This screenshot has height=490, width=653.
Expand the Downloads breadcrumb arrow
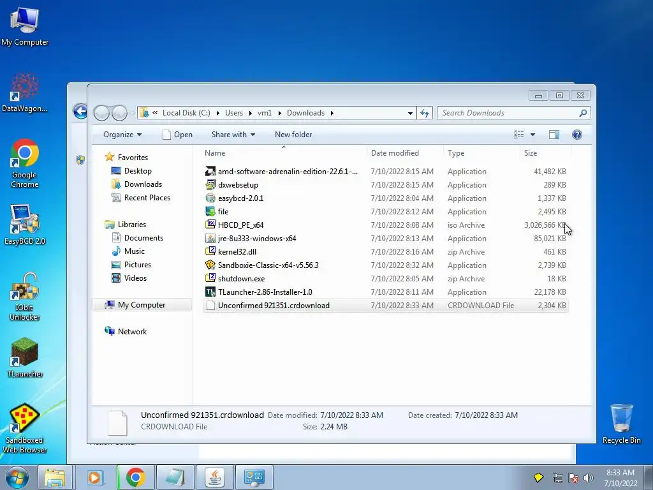(x=332, y=113)
